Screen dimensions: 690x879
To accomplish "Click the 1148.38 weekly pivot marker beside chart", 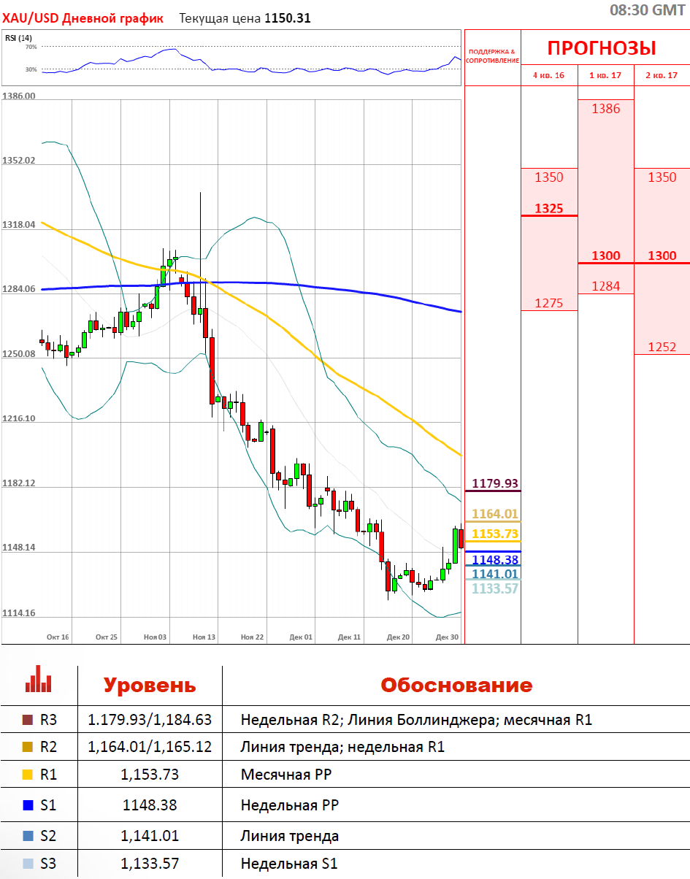I will click(494, 560).
